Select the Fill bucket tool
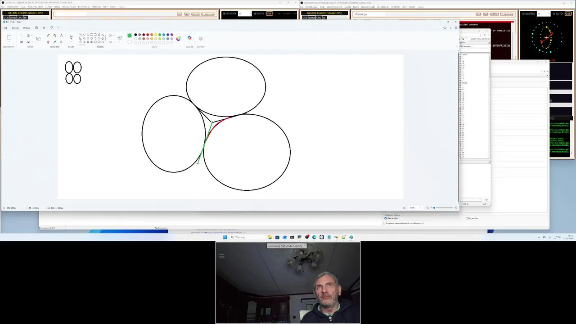Viewport: 576px width, 324px height. 55,36
